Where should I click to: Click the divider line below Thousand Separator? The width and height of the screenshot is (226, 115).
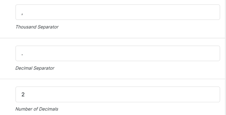pos(112,38)
